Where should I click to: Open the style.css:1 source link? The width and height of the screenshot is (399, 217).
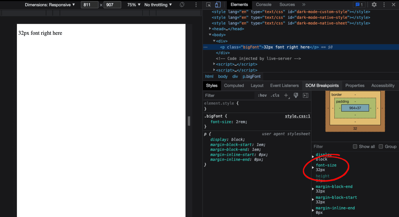[297, 116]
